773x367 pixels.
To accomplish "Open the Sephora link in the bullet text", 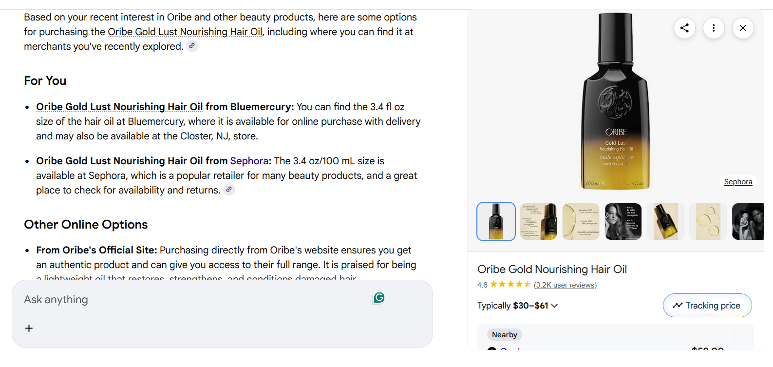I will (249, 161).
